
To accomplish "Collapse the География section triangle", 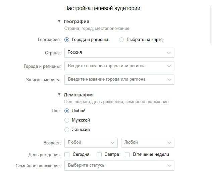I will pos(59,21).
